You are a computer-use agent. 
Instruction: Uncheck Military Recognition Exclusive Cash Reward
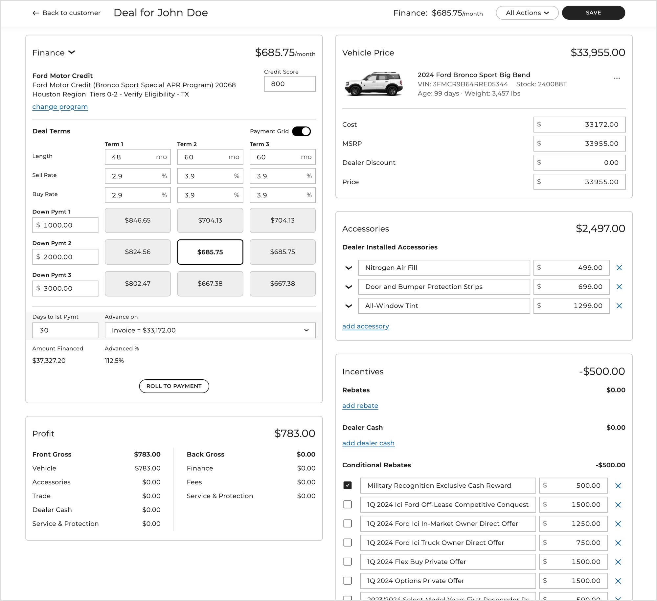[x=347, y=485]
